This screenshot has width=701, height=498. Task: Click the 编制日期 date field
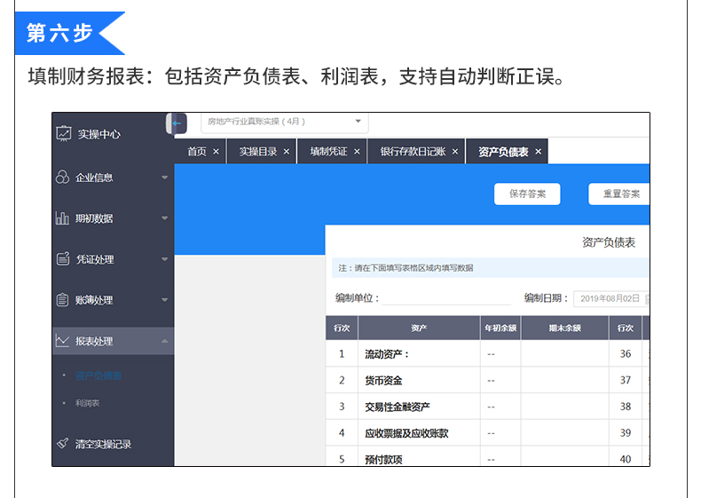click(610, 299)
